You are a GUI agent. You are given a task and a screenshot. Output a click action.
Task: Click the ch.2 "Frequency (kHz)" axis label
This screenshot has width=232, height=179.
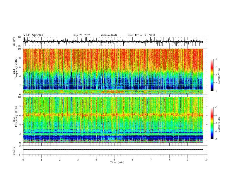pyautogui.click(x=16, y=116)
